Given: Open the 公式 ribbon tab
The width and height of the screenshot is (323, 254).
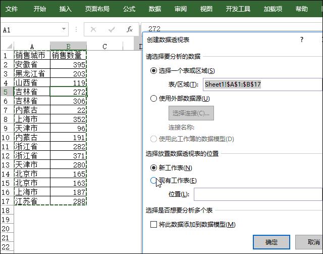Looking at the screenshot, I should coord(129,9).
